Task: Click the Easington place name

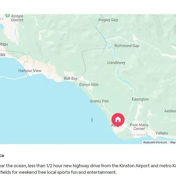Action: [x=140, y=99]
